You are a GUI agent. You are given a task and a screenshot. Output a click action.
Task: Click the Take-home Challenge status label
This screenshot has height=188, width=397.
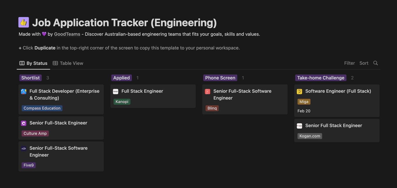321,78
